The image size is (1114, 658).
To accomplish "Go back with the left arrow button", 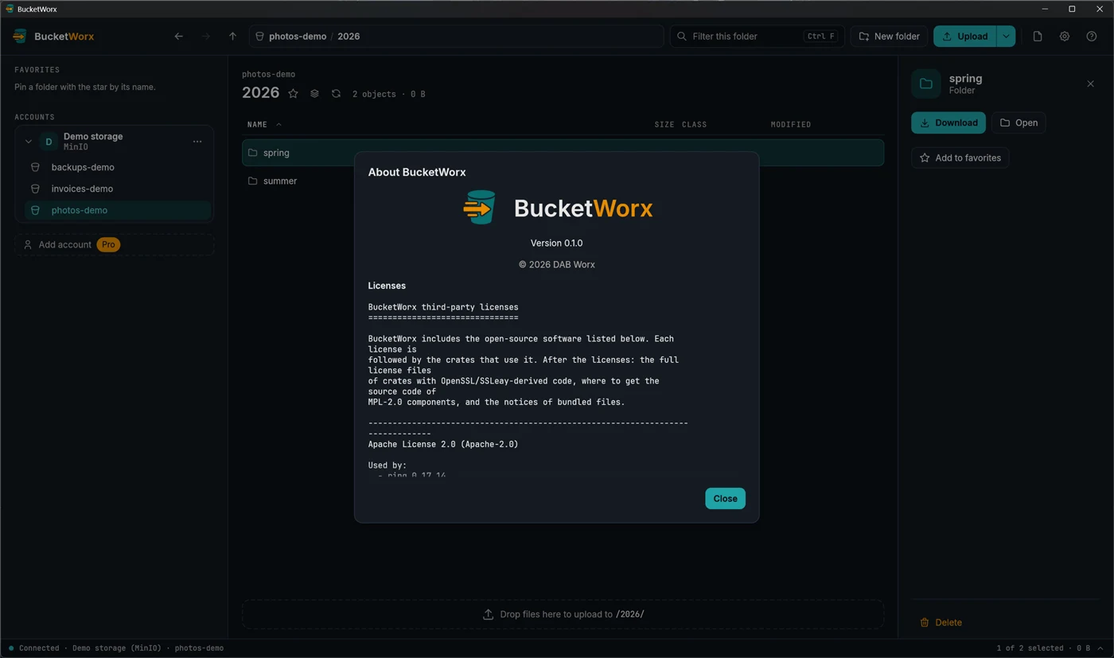I will pyautogui.click(x=178, y=37).
